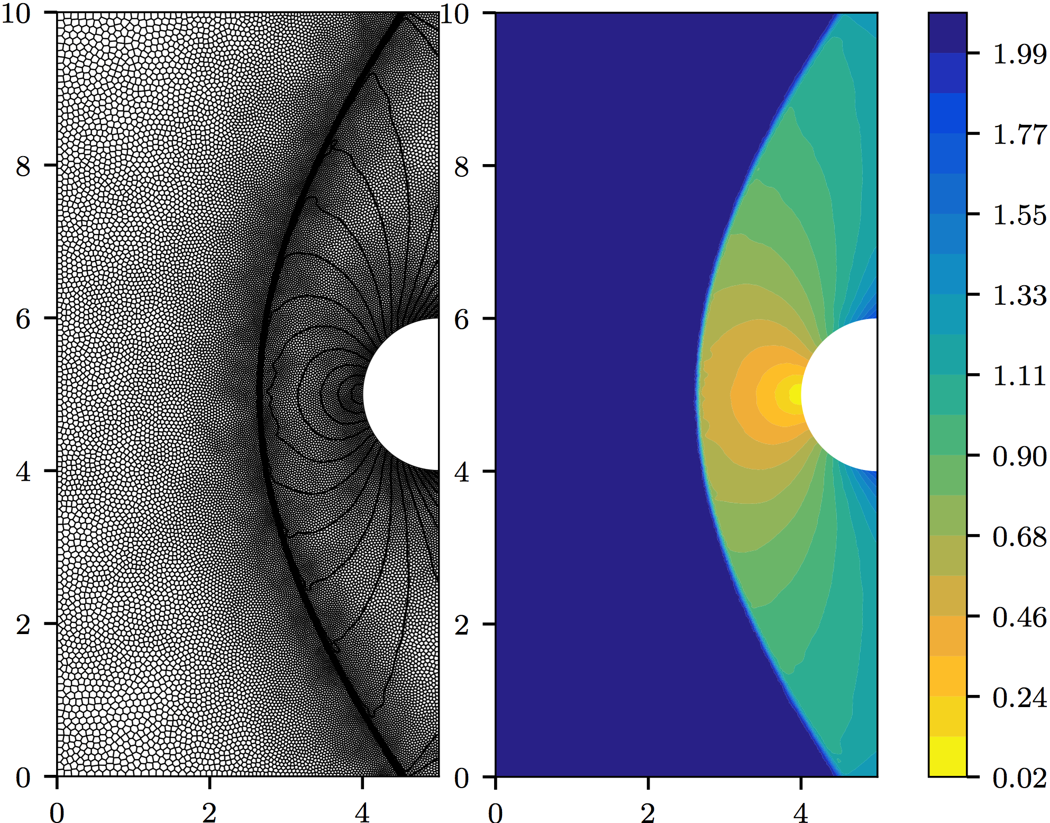Click the x-axis label 4 of contour plot
This screenshot has width=1050, height=823.
[x=801, y=812]
